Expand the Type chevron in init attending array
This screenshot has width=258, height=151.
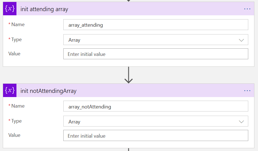pos(242,40)
